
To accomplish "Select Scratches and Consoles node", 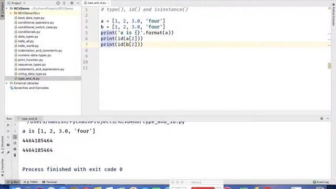I will 31,88.
